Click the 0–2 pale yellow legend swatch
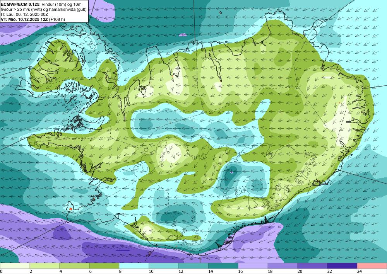The width and height of the screenshot is (387, 274). tap(15, 266)
